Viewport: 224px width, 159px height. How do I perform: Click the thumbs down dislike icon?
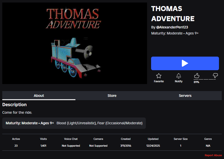click(215, 75)
